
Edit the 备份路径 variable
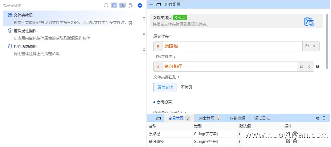288,141
